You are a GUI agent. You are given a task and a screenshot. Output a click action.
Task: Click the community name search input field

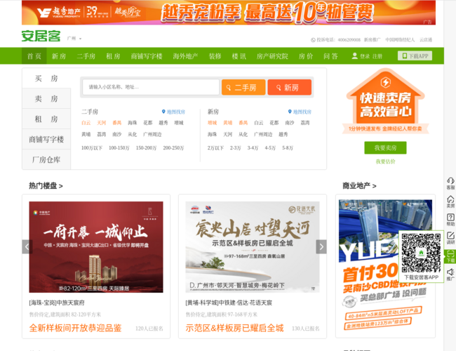click(x=150, y=87)
